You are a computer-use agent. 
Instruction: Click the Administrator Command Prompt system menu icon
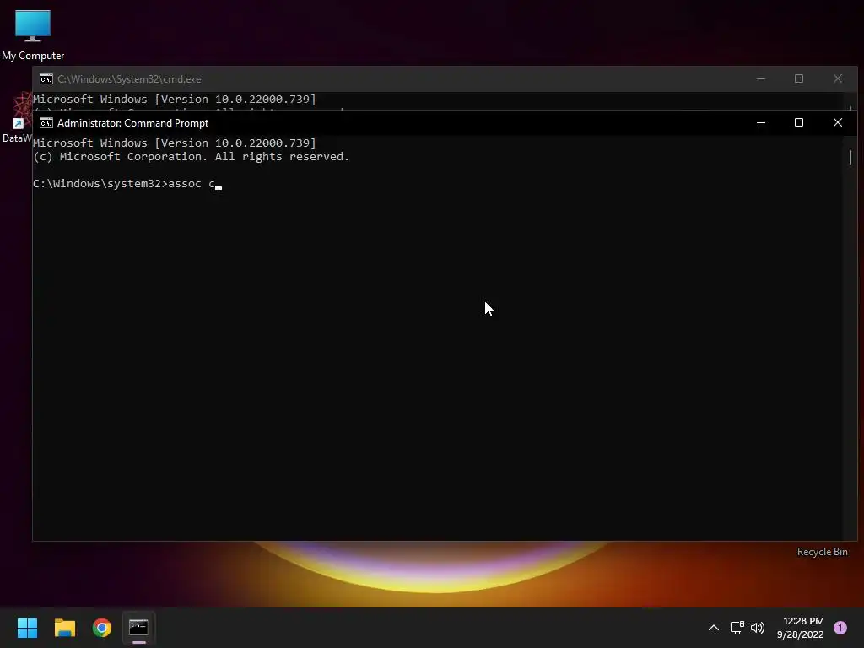pos(46,123)
